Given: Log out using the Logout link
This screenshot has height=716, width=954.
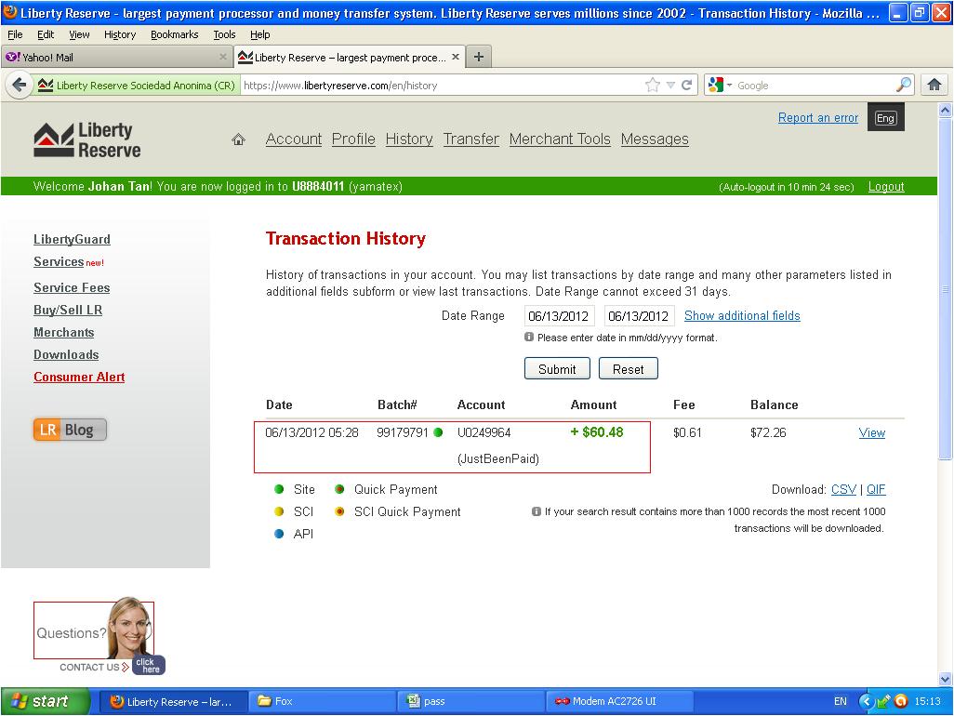Looking at the screenshot, I should 886,187.
